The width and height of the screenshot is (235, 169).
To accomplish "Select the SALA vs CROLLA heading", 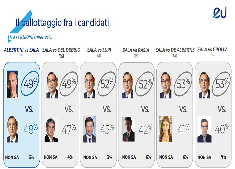I will coord(212,50).
